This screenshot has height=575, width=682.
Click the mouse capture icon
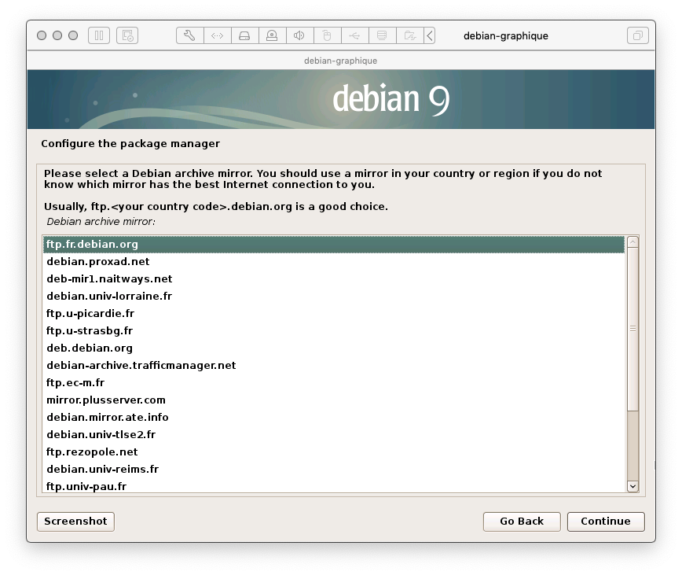(327, 35)
